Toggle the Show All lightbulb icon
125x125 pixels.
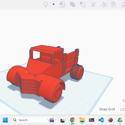[46, 4]
